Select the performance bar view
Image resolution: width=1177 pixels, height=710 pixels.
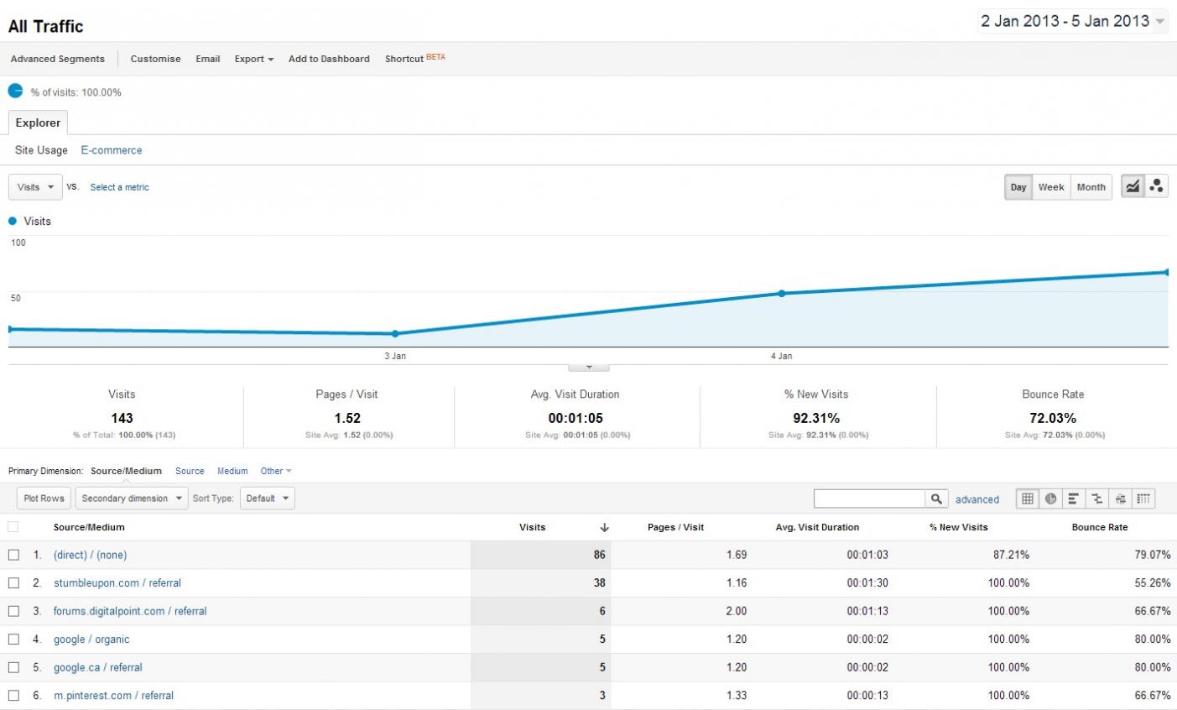(1073, 499)
